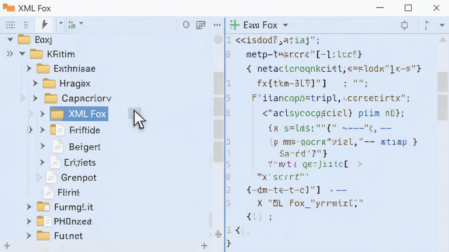Select the Erigiets file entry

(x=73, y=163)
